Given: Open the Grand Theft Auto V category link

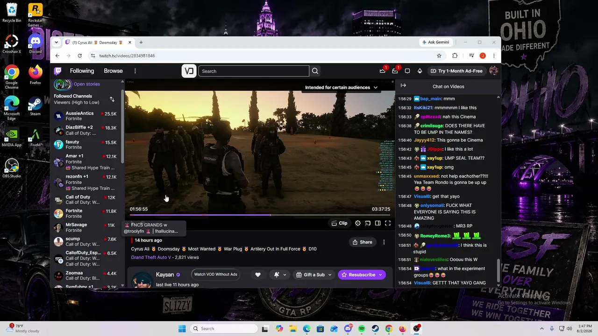Looking at the screenshot, I should pos(151,257).
